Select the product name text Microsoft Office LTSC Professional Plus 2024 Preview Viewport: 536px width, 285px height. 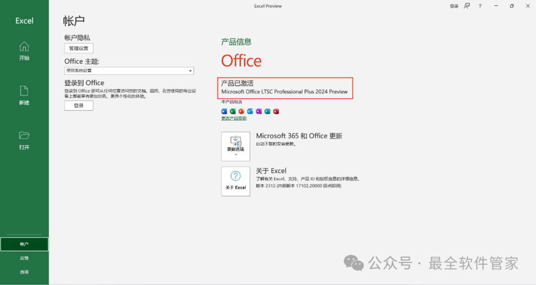coord(284,92)
